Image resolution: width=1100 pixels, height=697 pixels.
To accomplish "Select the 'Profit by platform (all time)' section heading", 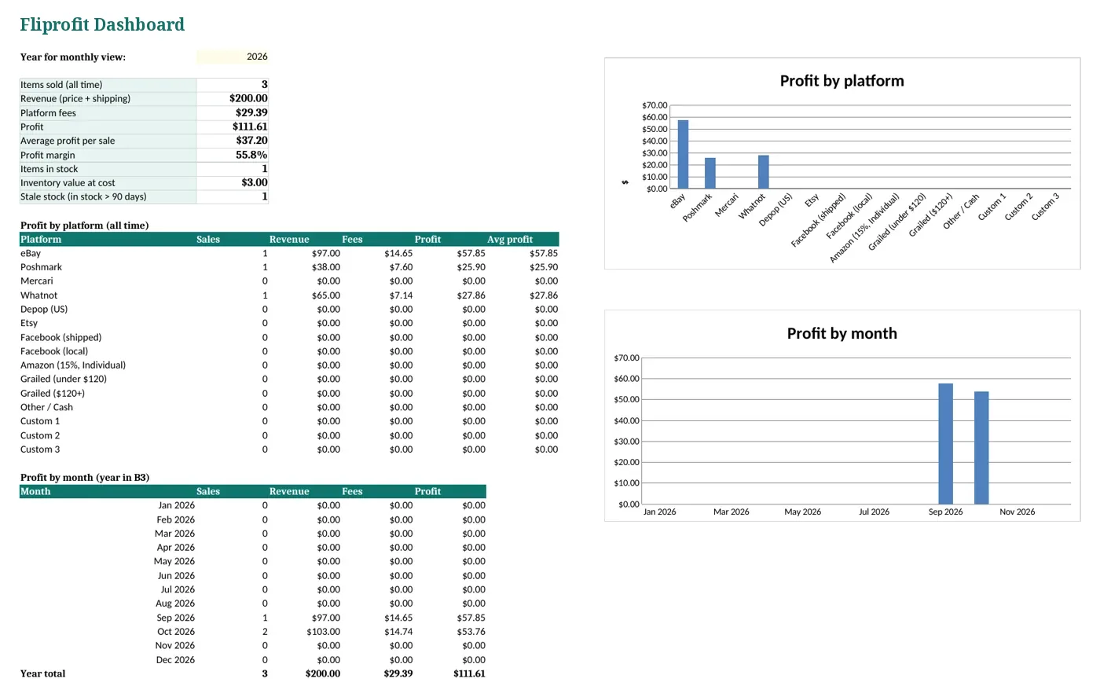I will coord(84,226).
